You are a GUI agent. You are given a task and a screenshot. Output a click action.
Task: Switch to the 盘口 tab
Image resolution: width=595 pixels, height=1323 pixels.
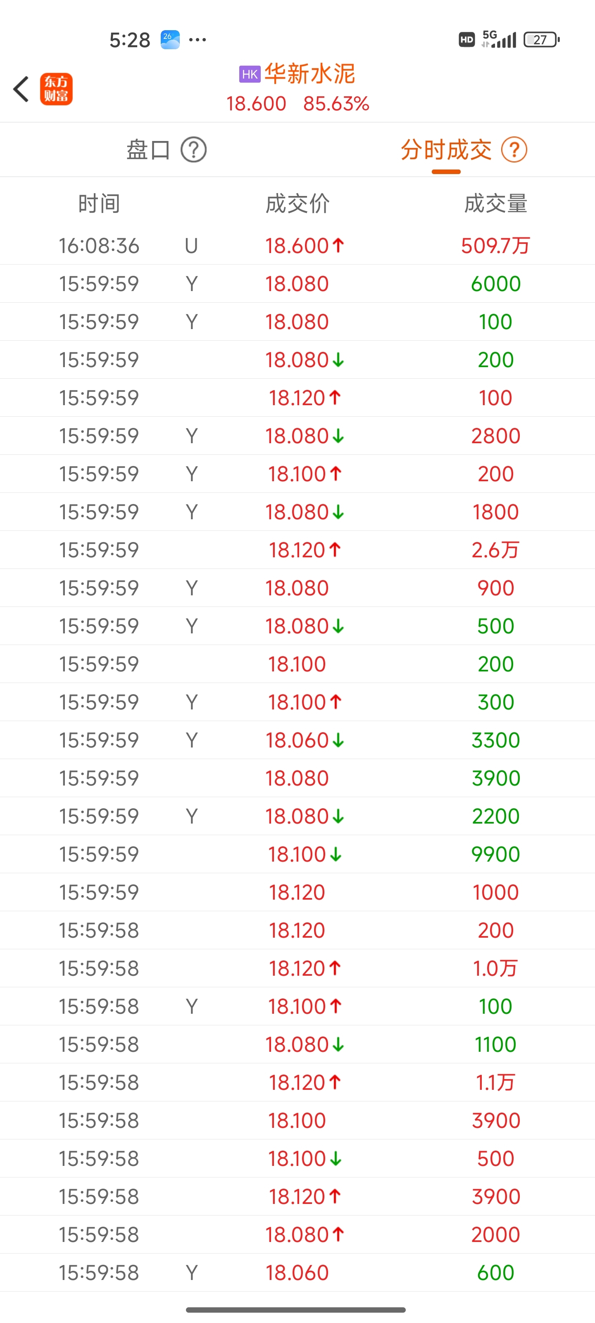click(148, 150)
